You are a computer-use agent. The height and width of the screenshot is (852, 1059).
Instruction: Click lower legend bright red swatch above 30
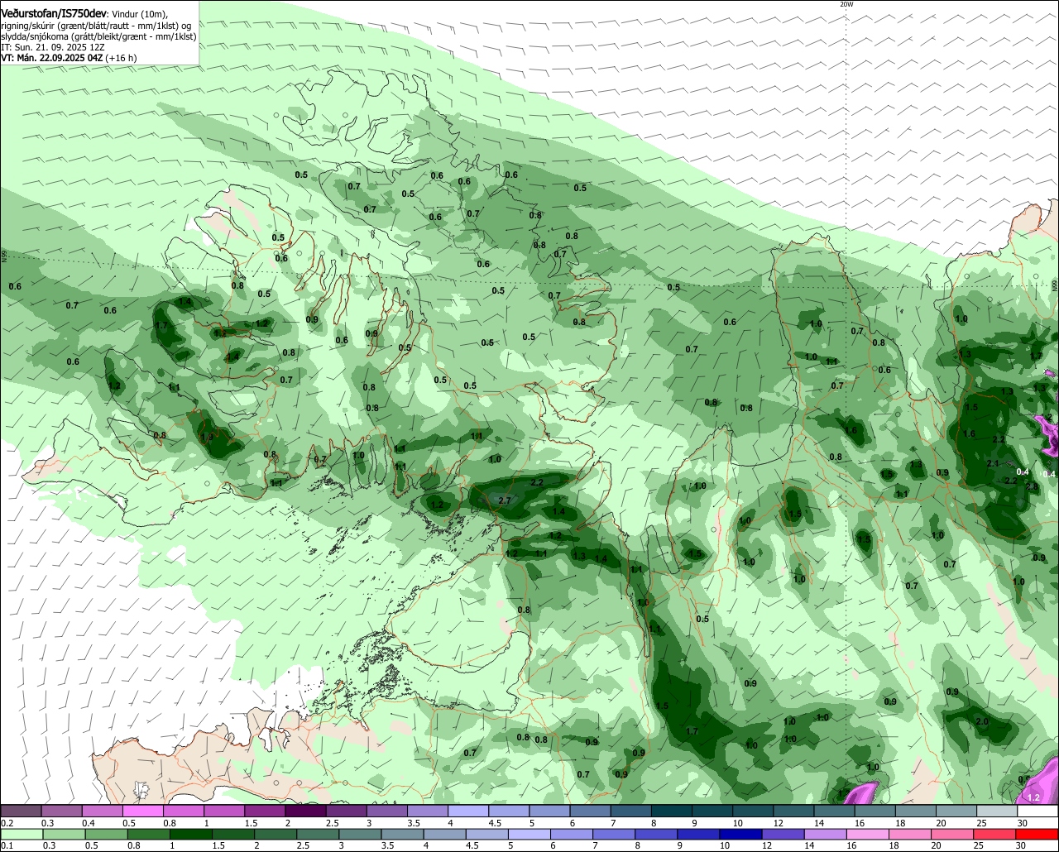1038,835
